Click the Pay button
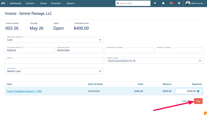Image resolution: width=207 pixels, height=115 pixels. pos(198,101)
